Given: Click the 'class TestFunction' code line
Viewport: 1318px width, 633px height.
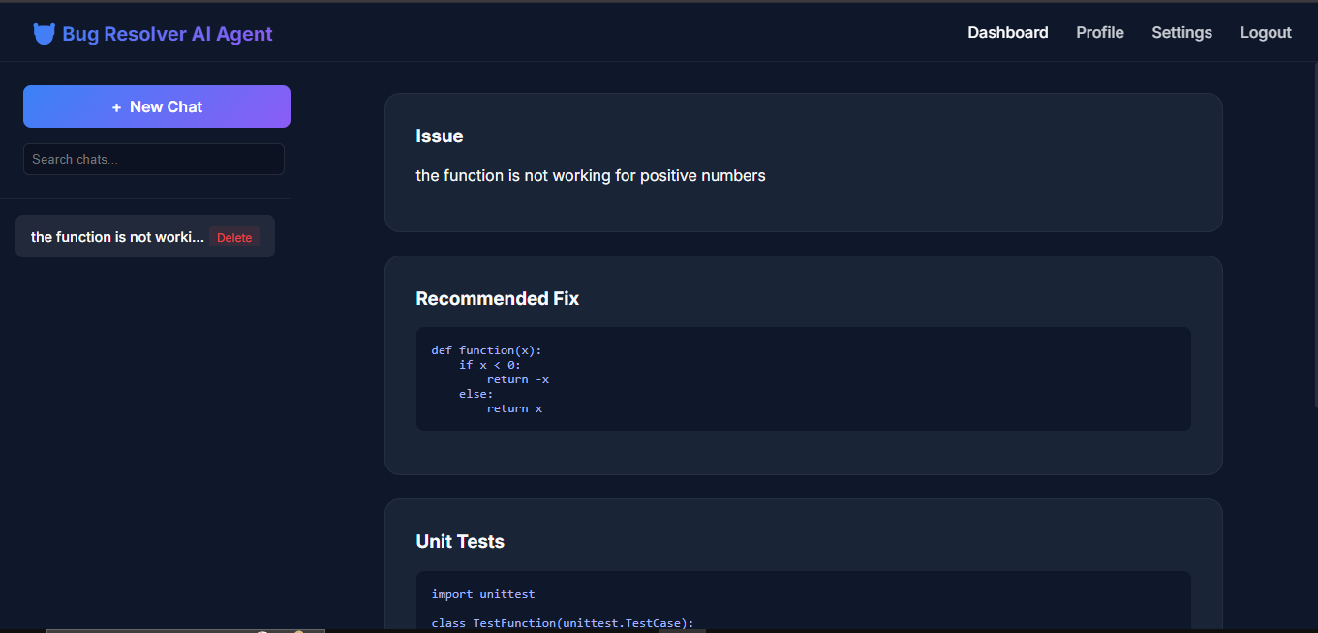Looking at the screenshot, I should tap(562, 623).
